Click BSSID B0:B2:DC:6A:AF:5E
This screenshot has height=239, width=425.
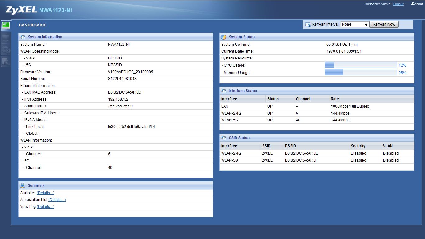coord(301,153)
